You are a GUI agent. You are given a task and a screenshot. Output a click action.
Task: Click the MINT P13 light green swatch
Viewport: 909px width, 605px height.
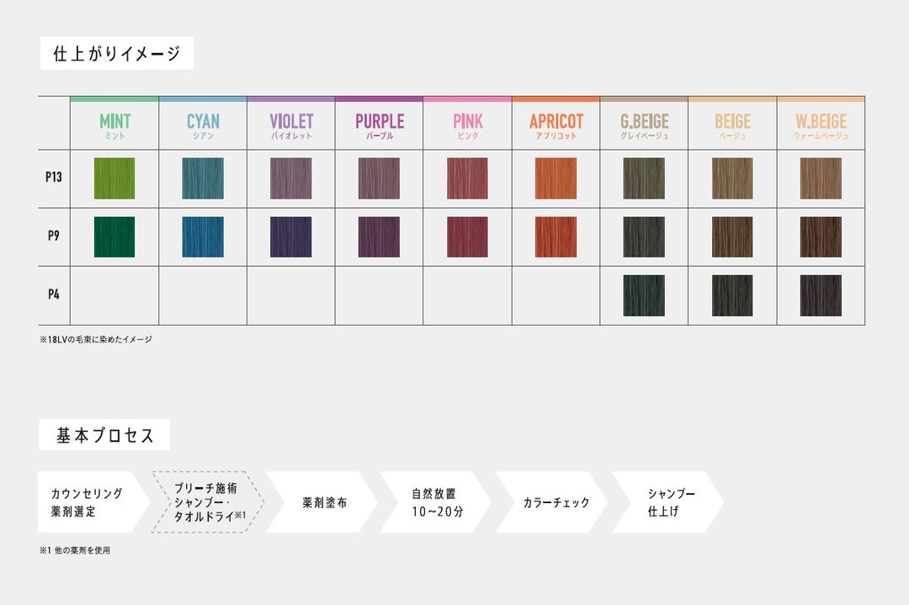(114, 178)
